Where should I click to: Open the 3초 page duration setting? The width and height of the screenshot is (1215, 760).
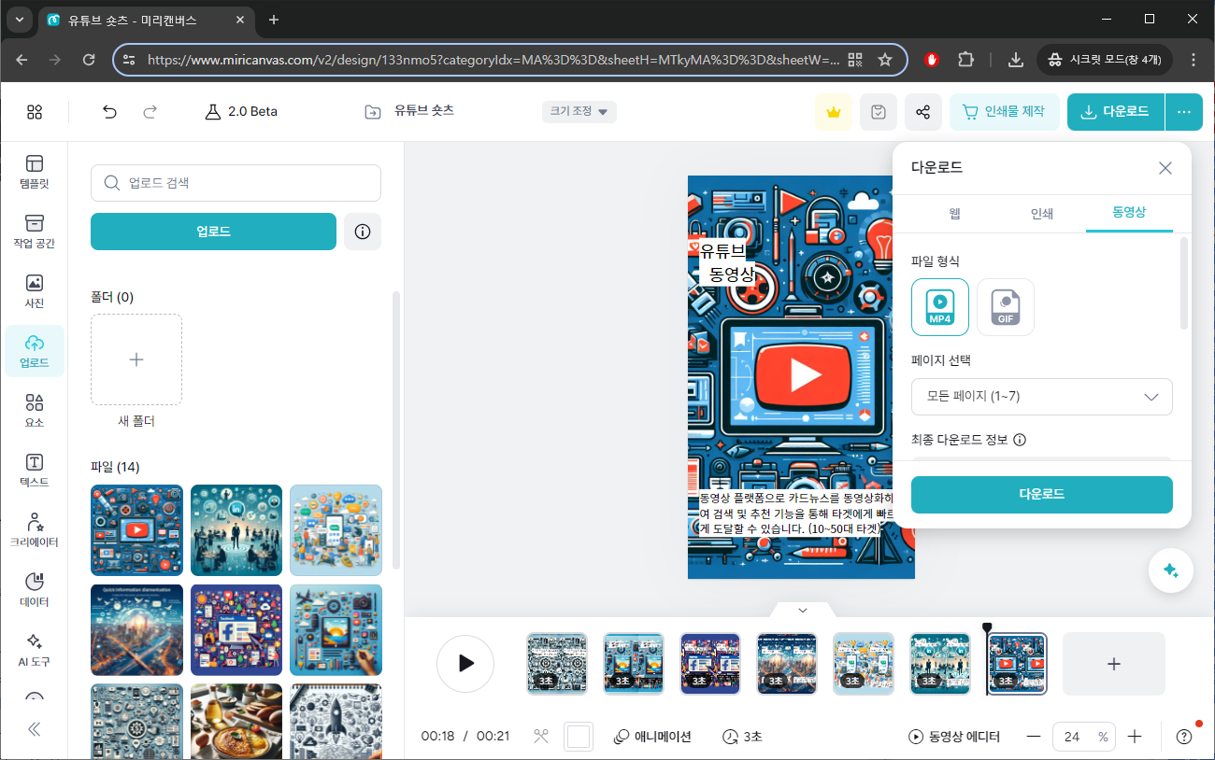(742, 737)
